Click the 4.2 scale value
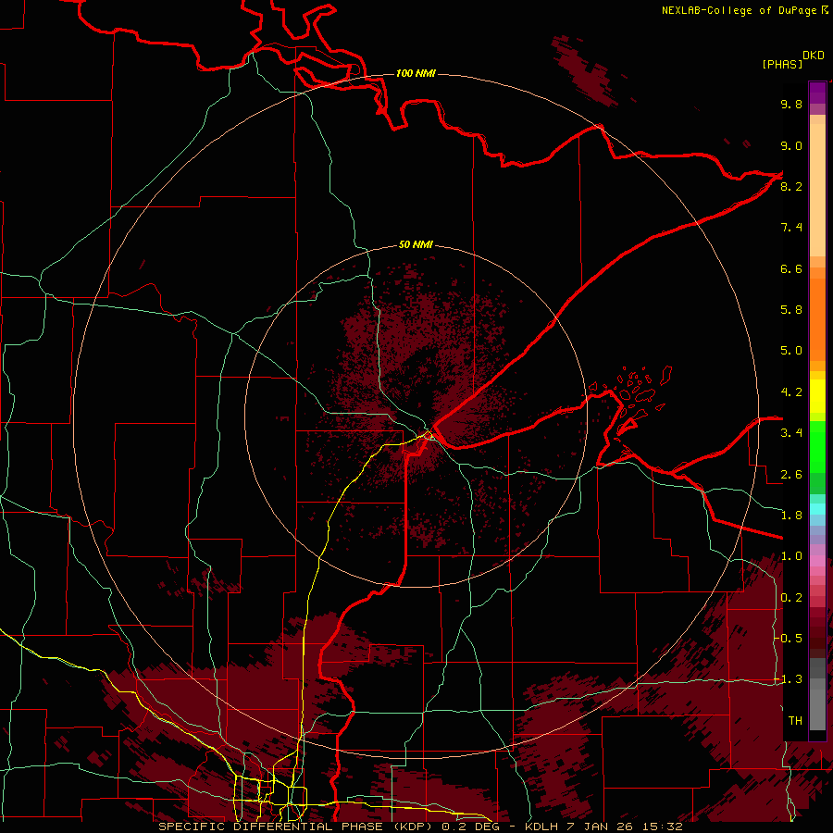 point(791,392)
